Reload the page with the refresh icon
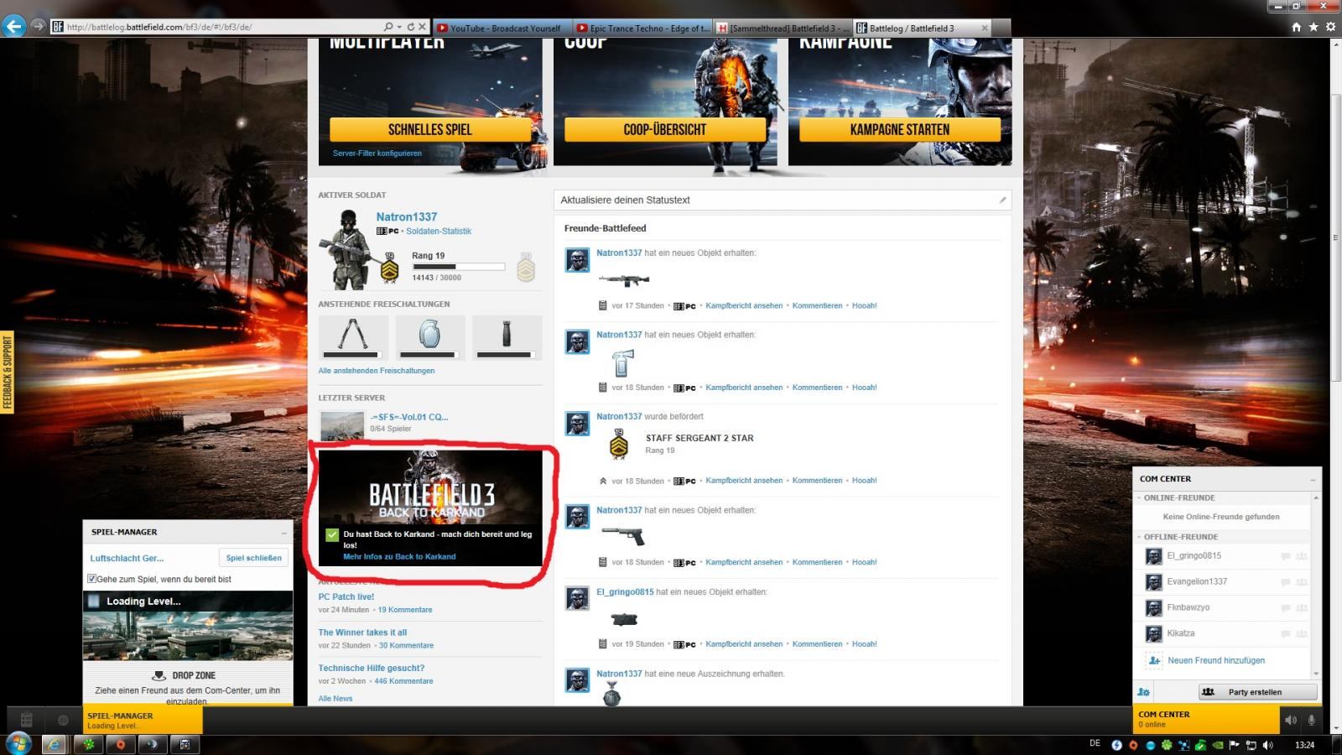Image resolution: width=1342 pixels, height=755 pixels. pos(411,27)
